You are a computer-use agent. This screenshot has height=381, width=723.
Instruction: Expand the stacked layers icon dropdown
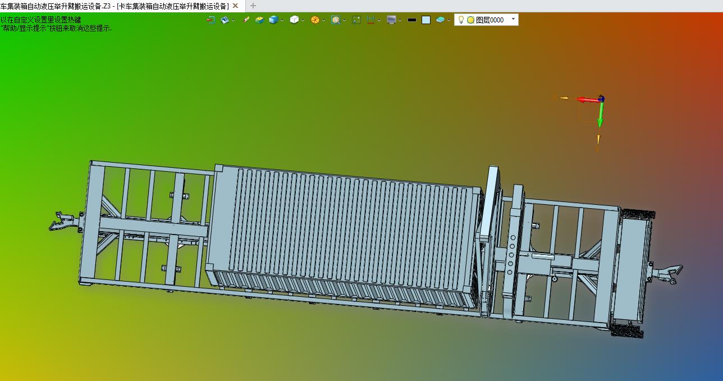pos(449,20)
